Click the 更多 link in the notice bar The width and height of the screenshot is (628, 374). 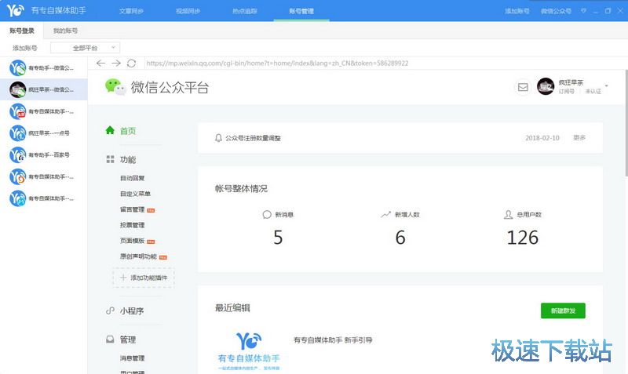pos(579,137)
